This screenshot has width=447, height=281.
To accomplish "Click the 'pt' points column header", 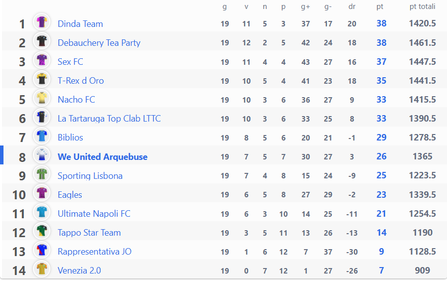I will 380,7.
